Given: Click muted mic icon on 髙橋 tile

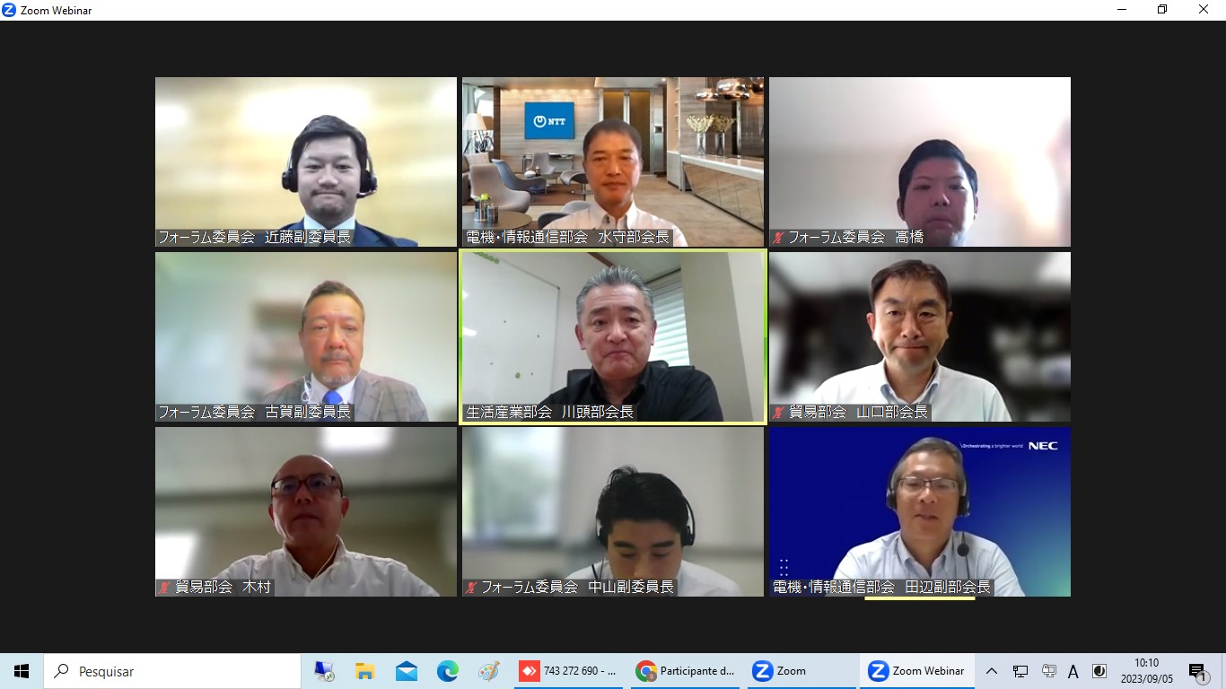Looking at the screenshot, I should click(x=778, y=238).
